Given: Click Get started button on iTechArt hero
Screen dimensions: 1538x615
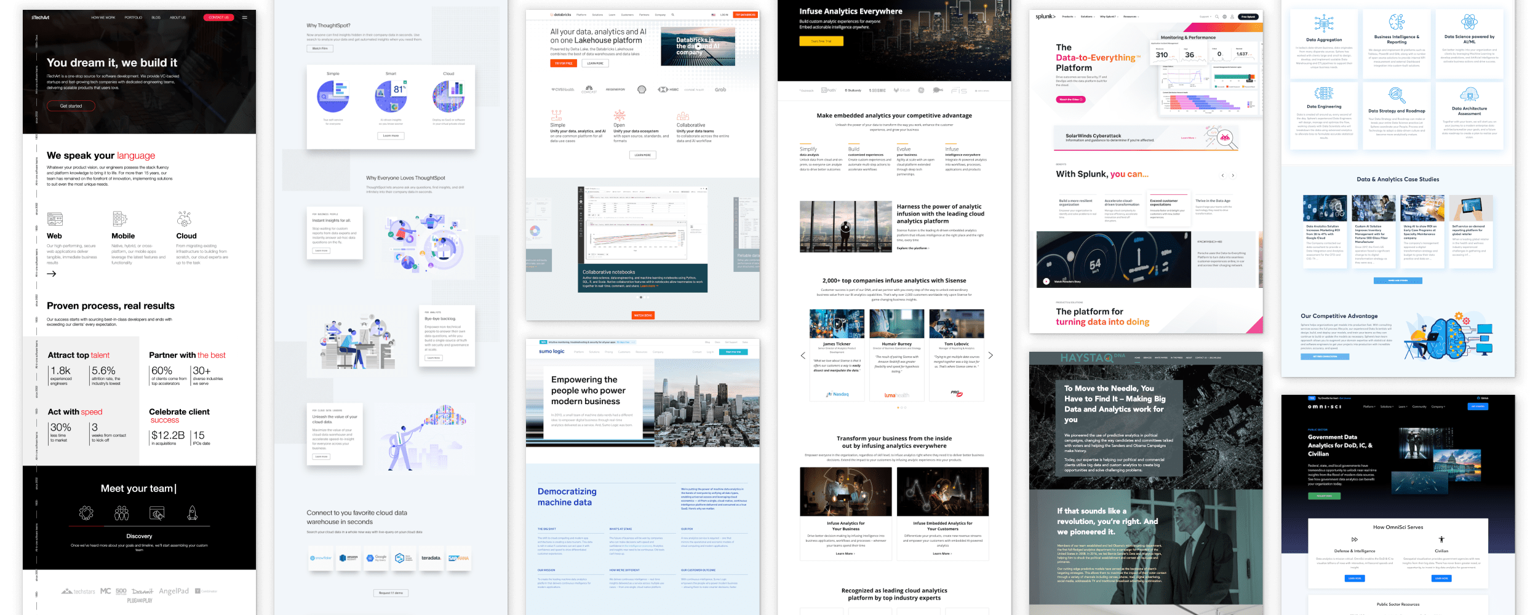Looking at the screenshot, I should pyautogui.click(x=71, y=106).
